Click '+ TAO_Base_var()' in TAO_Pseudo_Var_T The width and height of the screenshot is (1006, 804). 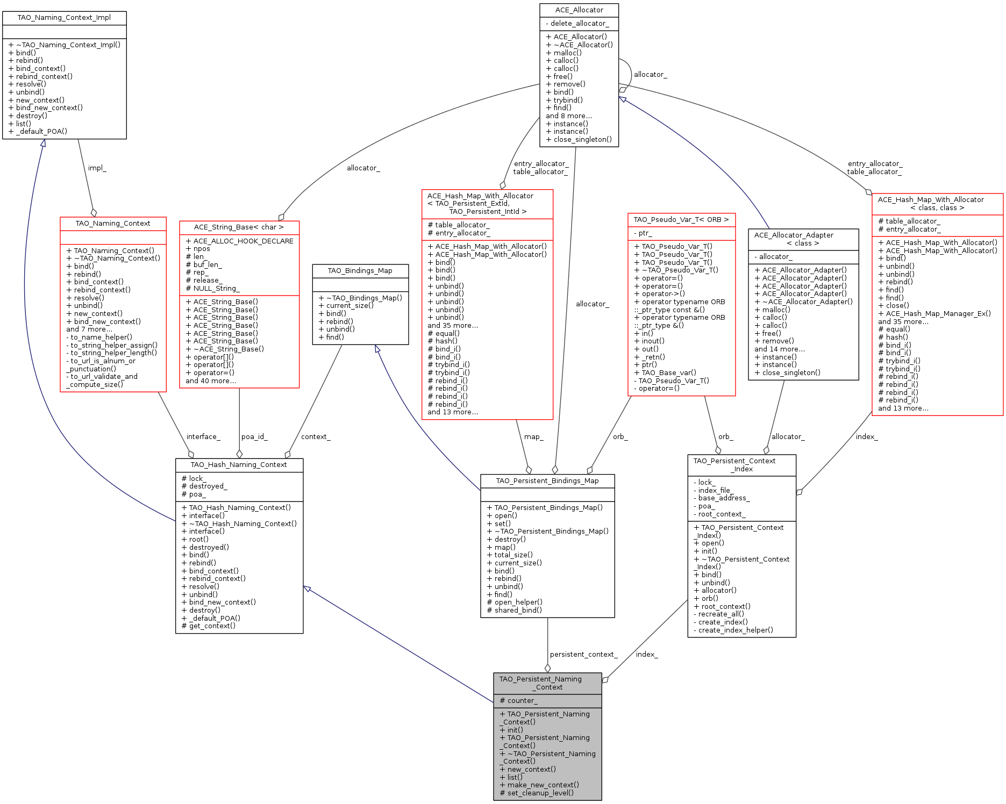(665, 373)
